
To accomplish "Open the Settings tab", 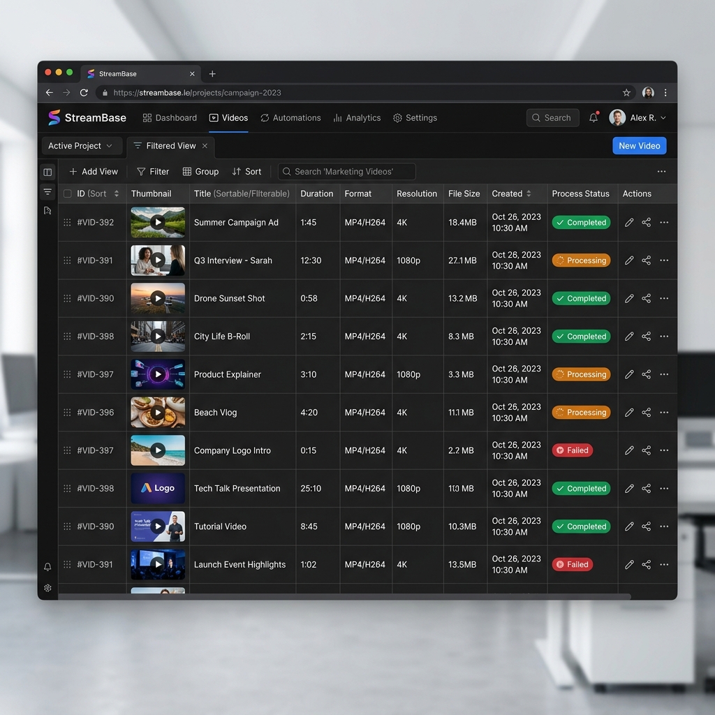I will [415, 117].
